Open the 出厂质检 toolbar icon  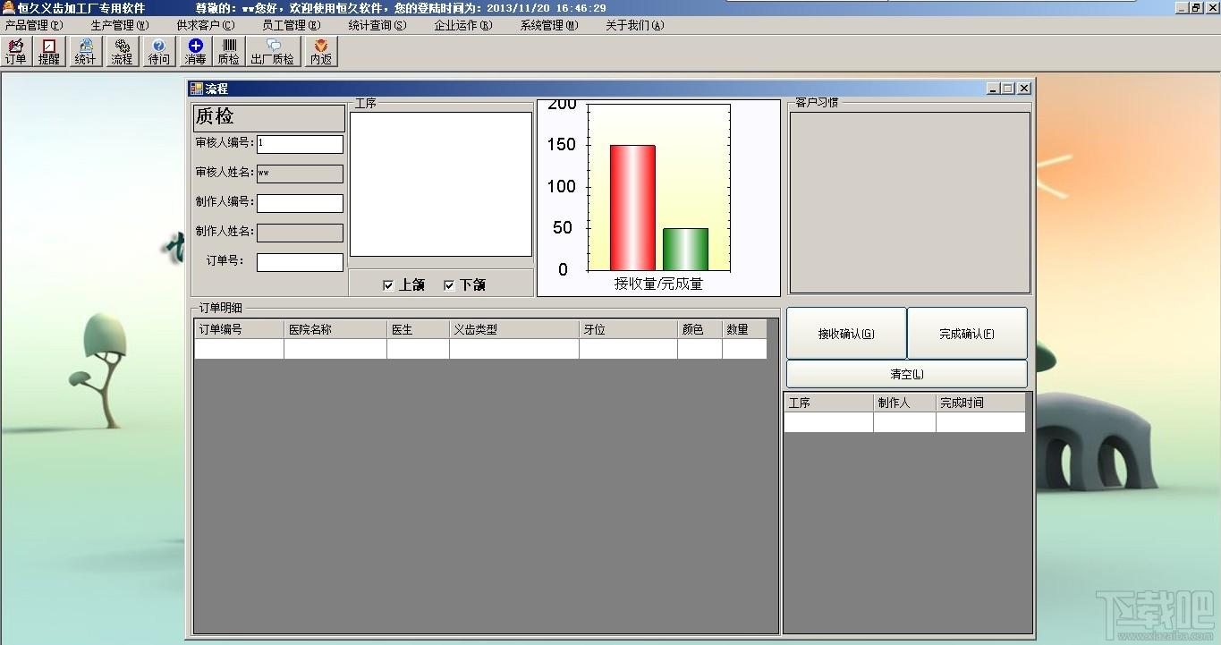[x=272, y=51]
